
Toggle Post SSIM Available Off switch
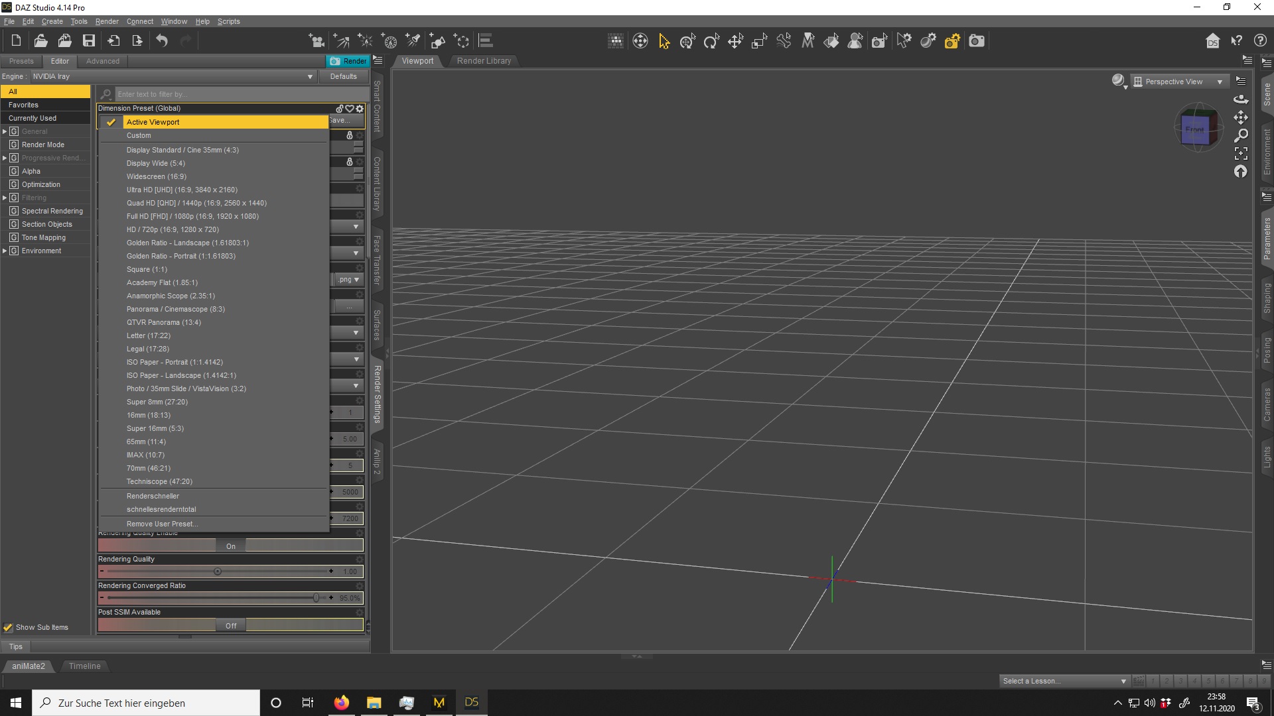click(230, 626)
